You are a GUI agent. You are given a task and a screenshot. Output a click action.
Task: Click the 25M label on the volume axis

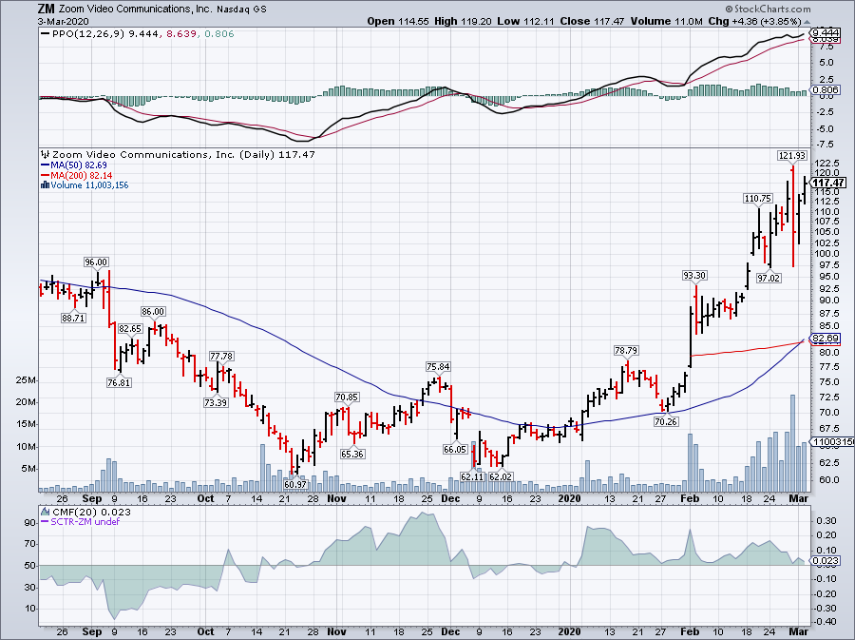27,379
